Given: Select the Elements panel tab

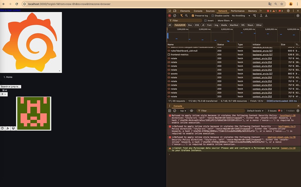Looking at the screenshot, I should tap(185, 11).
